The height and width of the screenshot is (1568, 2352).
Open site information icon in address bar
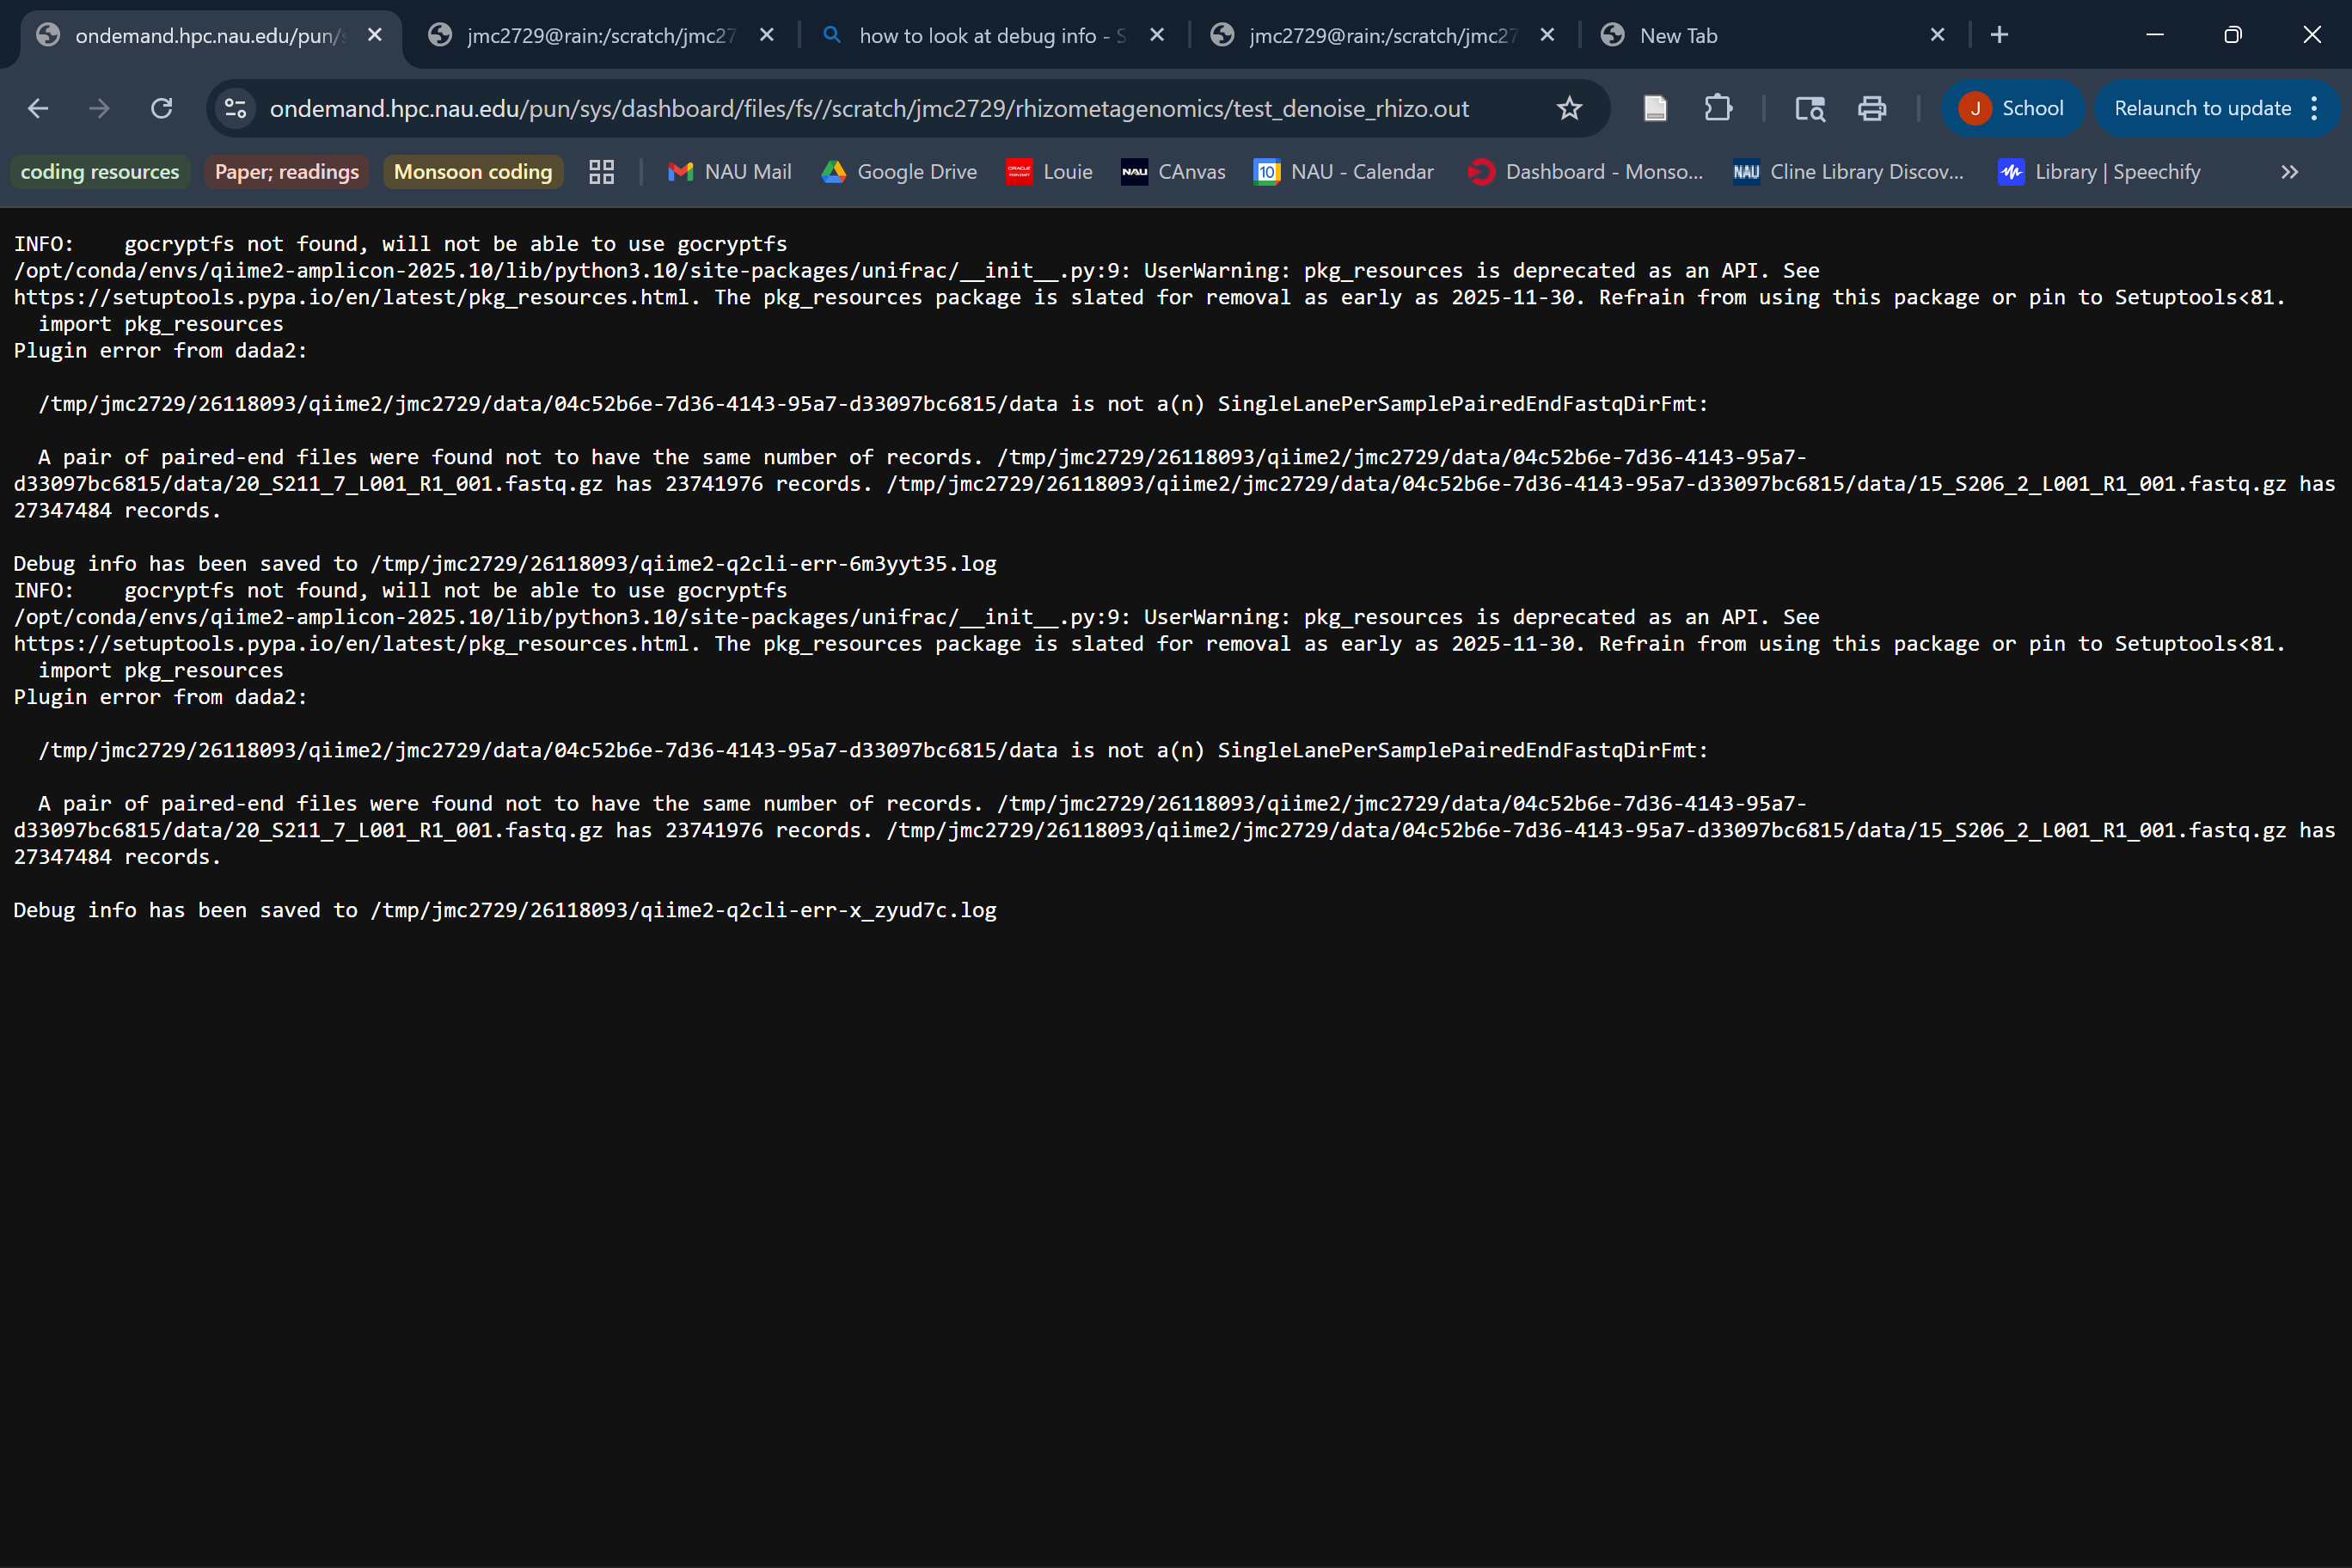(x=236, y=108)
